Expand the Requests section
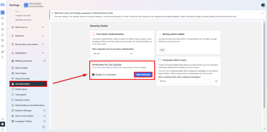 [x=28, y=36]
